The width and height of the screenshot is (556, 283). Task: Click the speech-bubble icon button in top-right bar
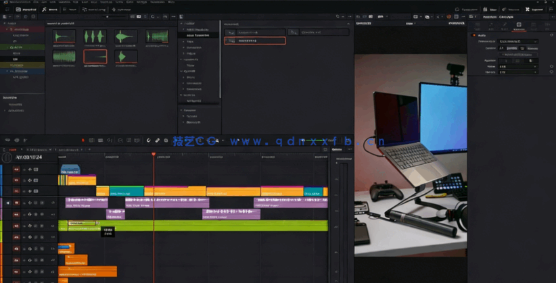[457, 9]
